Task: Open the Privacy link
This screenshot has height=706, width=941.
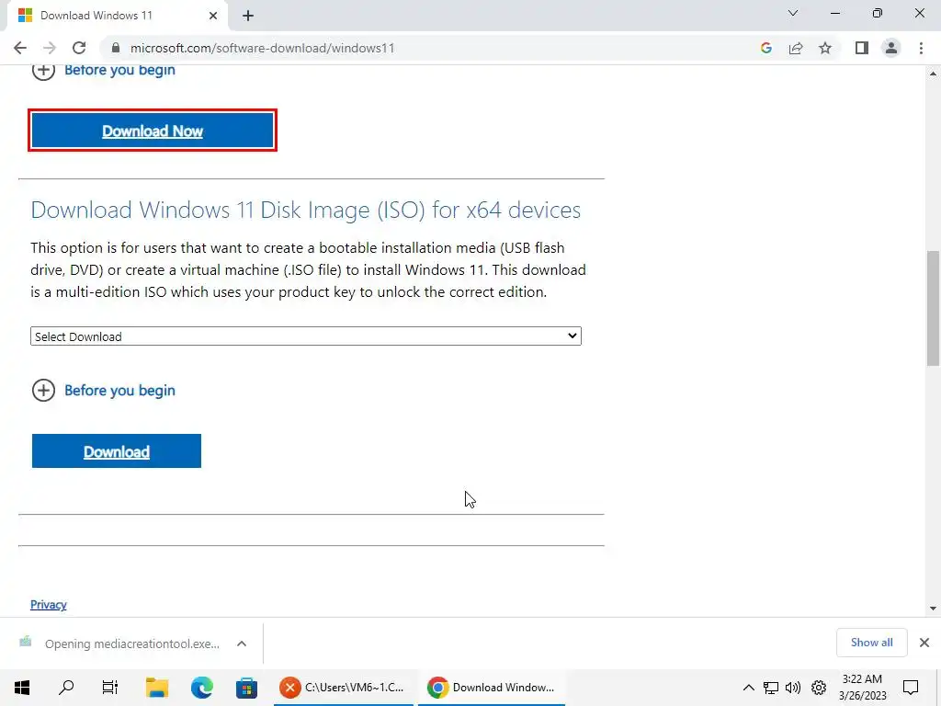Action: [x=49, y=605]
